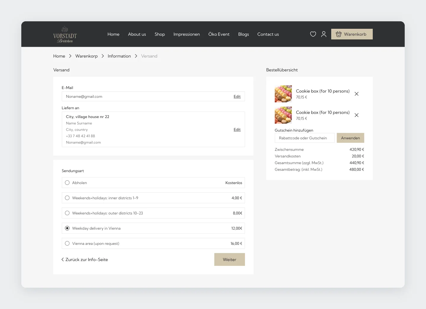Click the Bestellübersicht heading

(x=282, y=70)
